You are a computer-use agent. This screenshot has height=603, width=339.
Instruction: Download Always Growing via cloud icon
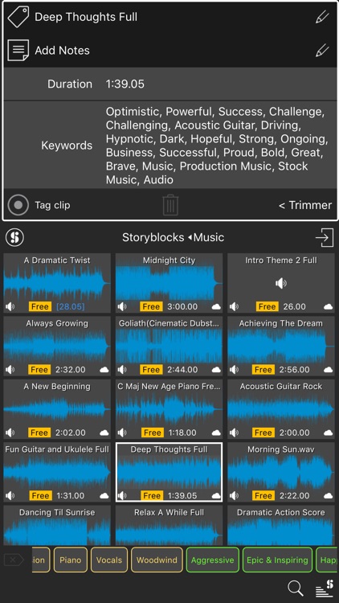click(104, 370)
